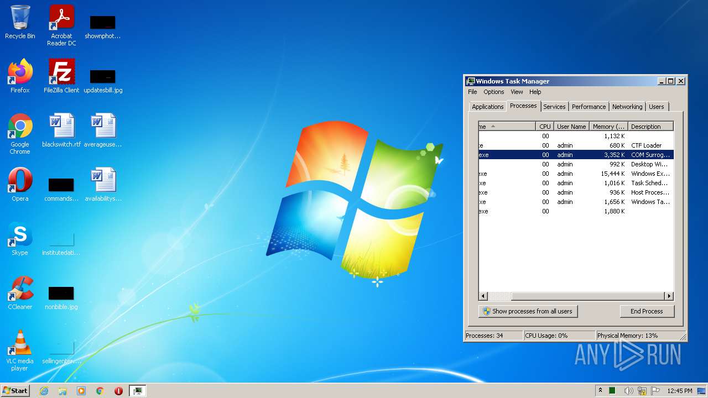Select the sellingenter... file icon
Image resolution: width=708 pixels, height=398 pixels.
coord(61,352)
